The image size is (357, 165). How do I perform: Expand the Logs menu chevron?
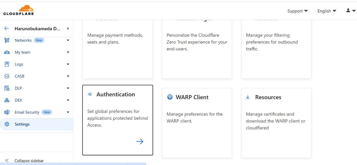point(68,64)
